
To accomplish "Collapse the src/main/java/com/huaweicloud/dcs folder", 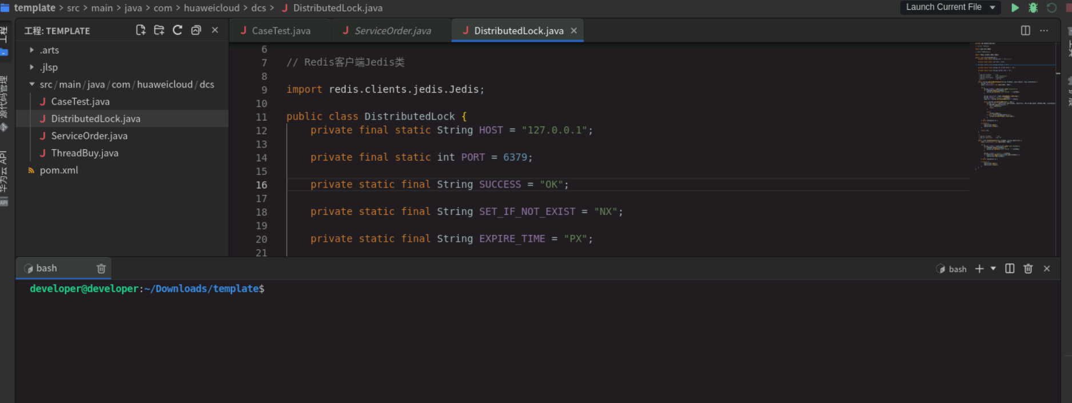I will (32, 85).
